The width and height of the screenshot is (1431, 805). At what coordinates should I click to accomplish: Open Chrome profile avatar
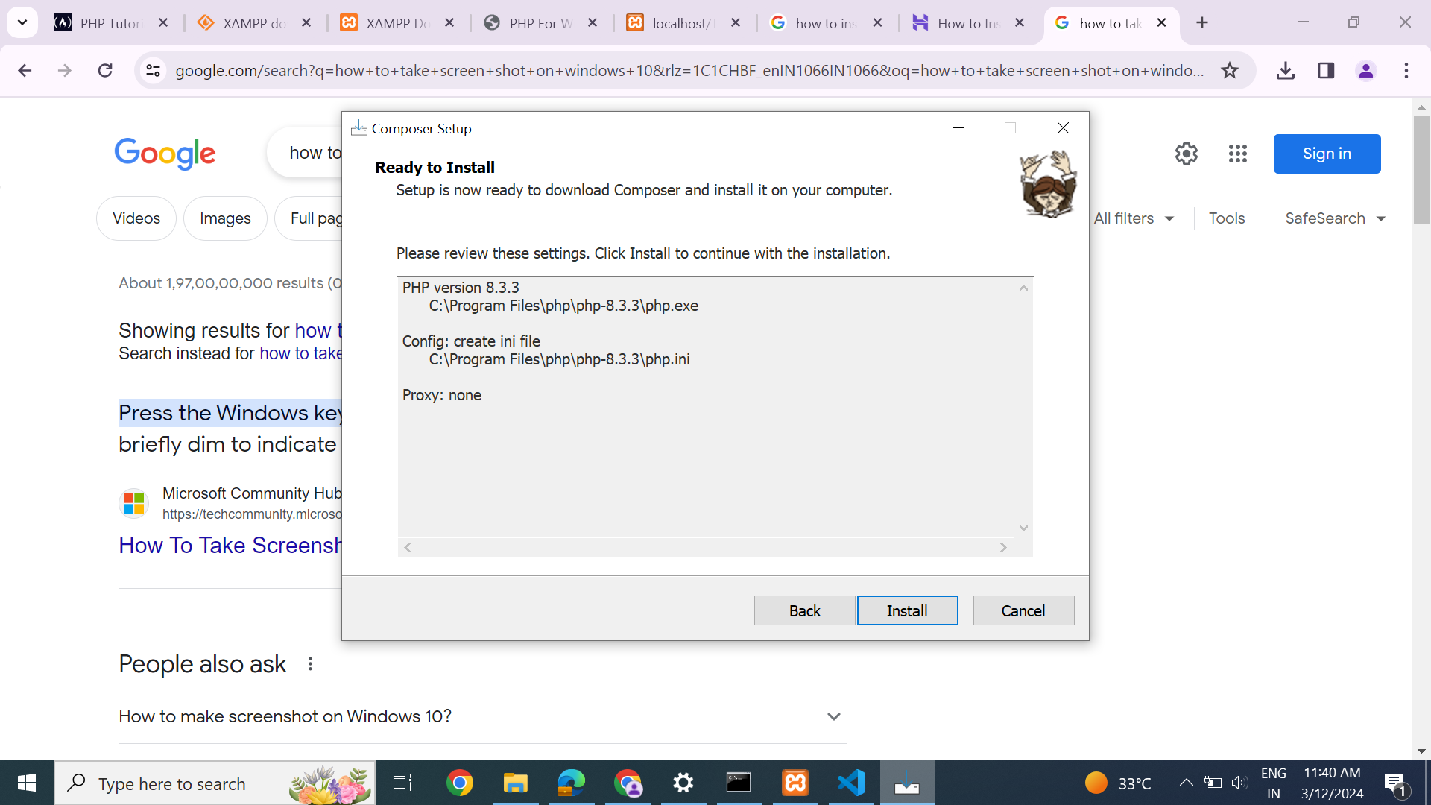click(1366, 70)
